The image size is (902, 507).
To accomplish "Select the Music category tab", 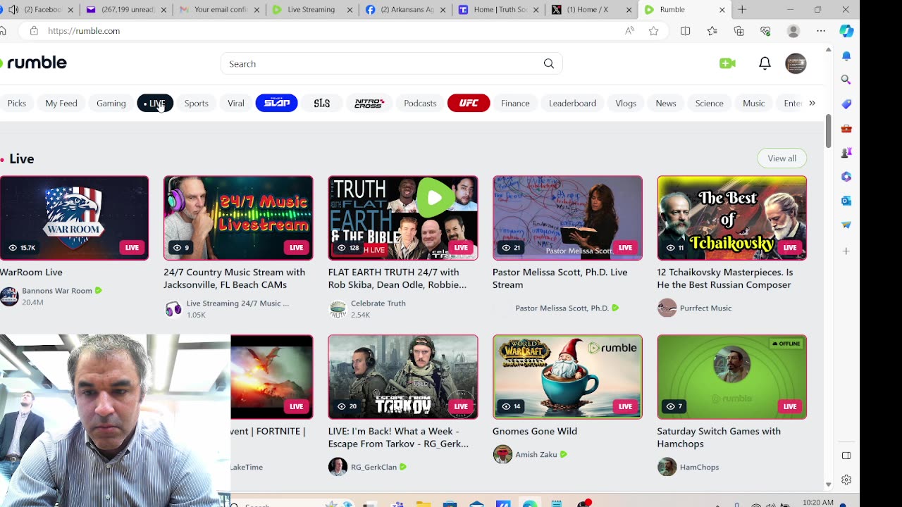I will (x=754, y=103).
